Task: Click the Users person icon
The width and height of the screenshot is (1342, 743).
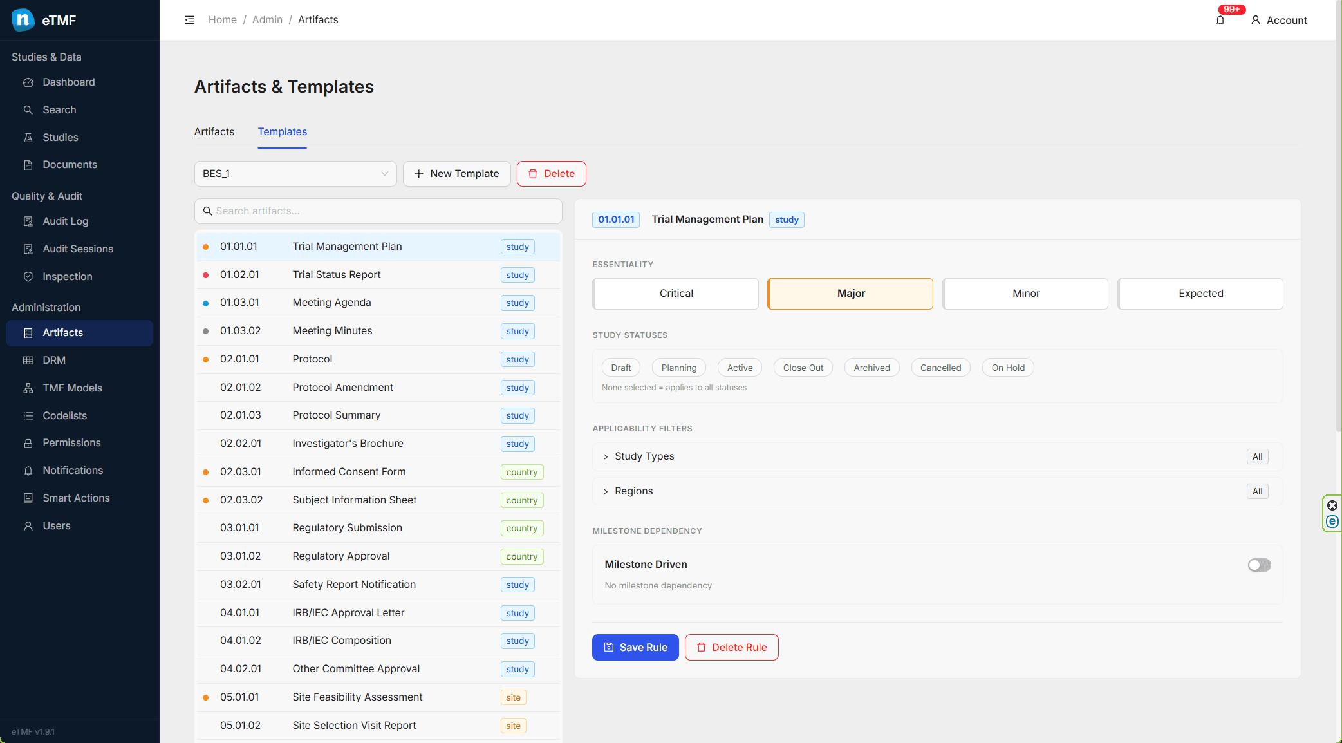Action: pyautogui.click(x=28, y=526)
